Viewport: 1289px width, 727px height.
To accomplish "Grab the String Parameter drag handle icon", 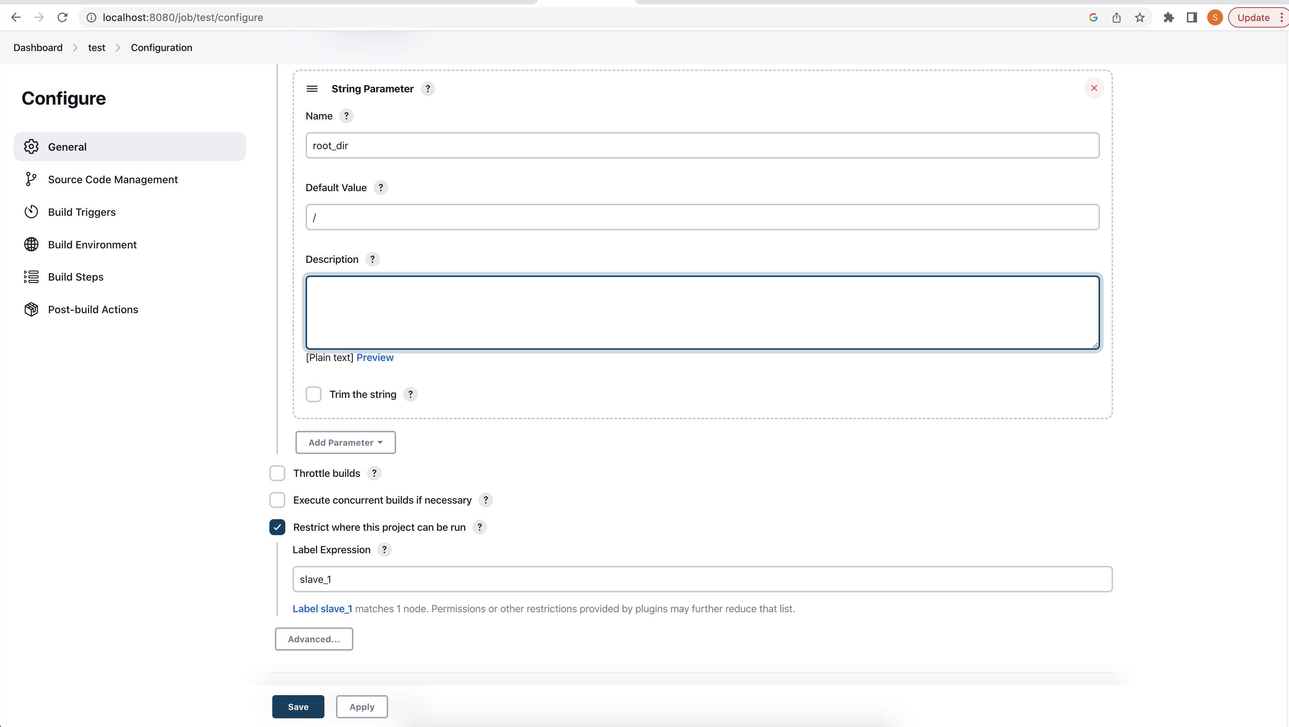I will click(x=312, y=89).
